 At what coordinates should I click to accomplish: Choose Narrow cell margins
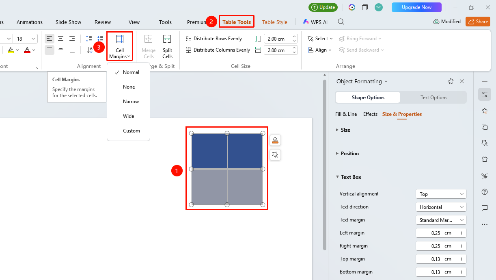pos(128,102)
